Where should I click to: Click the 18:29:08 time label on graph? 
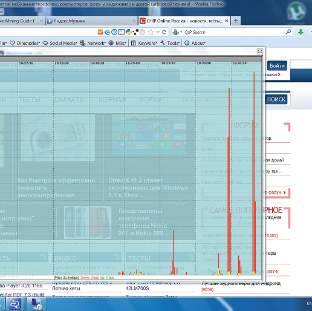coord(132,64)
